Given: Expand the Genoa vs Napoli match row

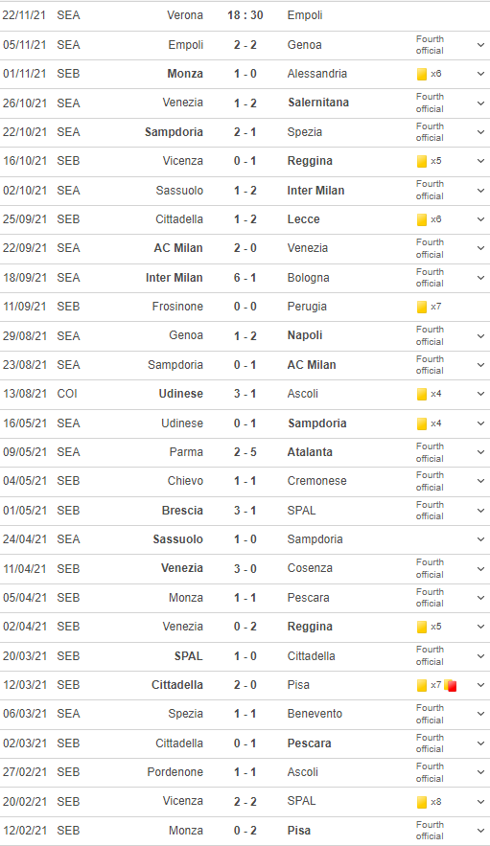Looking at the screenshot, I should (480, 336).
